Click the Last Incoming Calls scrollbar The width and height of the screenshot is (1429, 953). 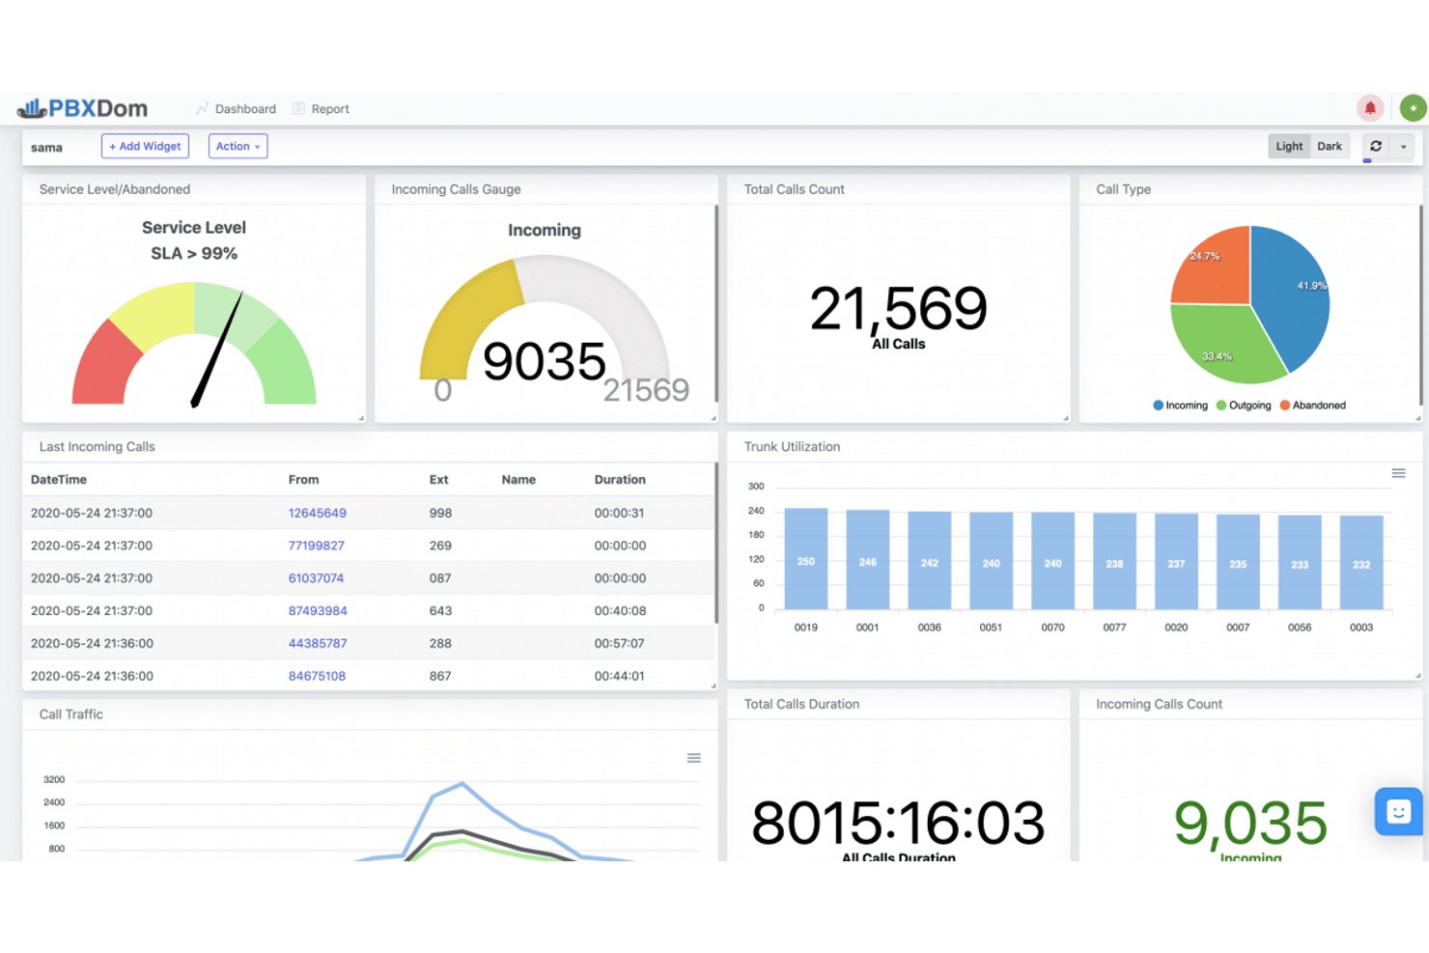click(x=715, y=543)
